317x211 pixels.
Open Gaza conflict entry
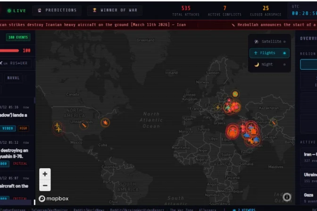point(309,197)
